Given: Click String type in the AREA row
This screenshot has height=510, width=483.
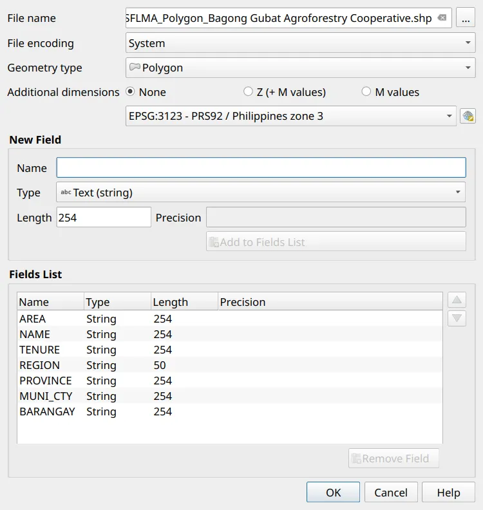Looking at the screenshot, I should 101,319.
